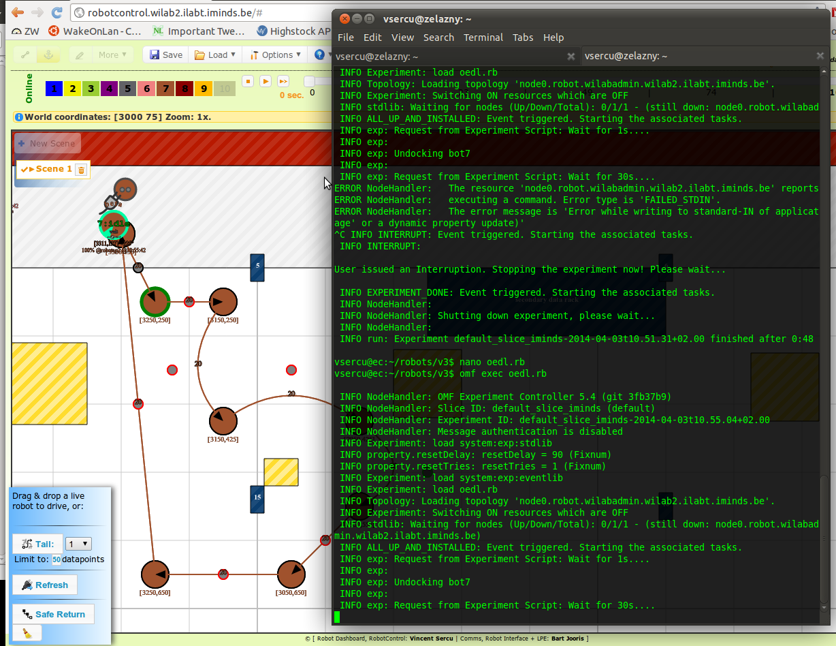Click the live robot labeled 7:idle
The width and height of the screenshot is (836, 646).
[x=114, y=226]
